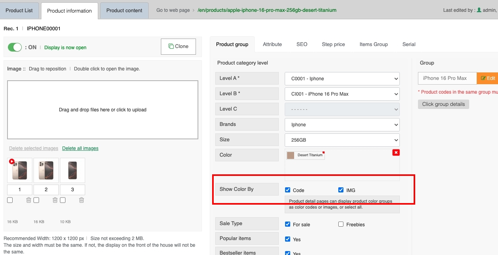Uncheck the Code color display checkbox
Image resolution: width=498 pixels, height=255 pixels.
tap(288, 190)
